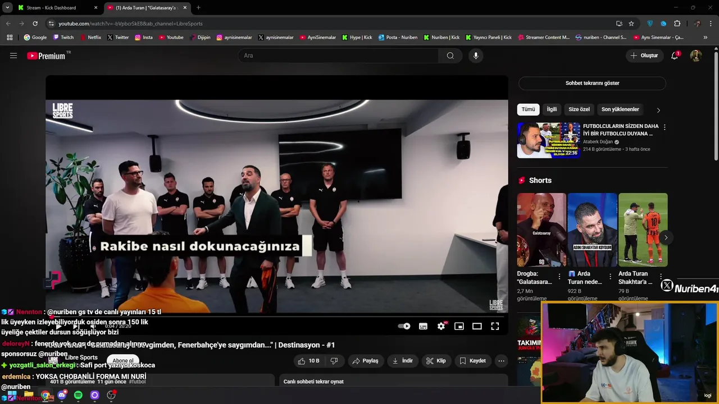Toggle the autoplay switch in the player

pos(404,326)
